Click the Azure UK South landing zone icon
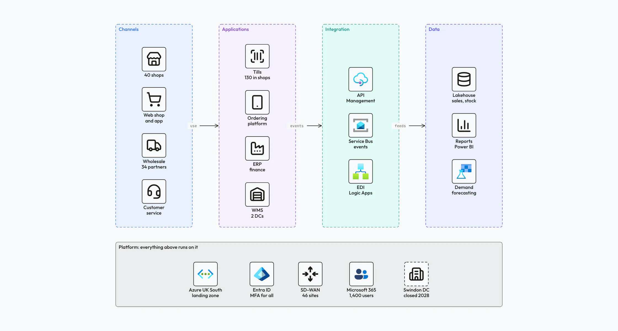 206,274
